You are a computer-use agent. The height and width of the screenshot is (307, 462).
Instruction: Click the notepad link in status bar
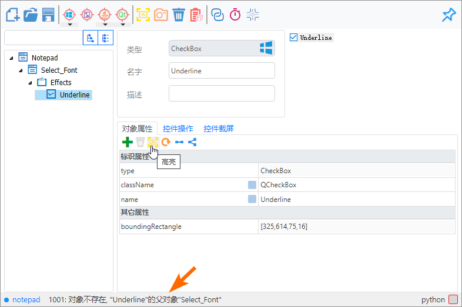point(26,300)
